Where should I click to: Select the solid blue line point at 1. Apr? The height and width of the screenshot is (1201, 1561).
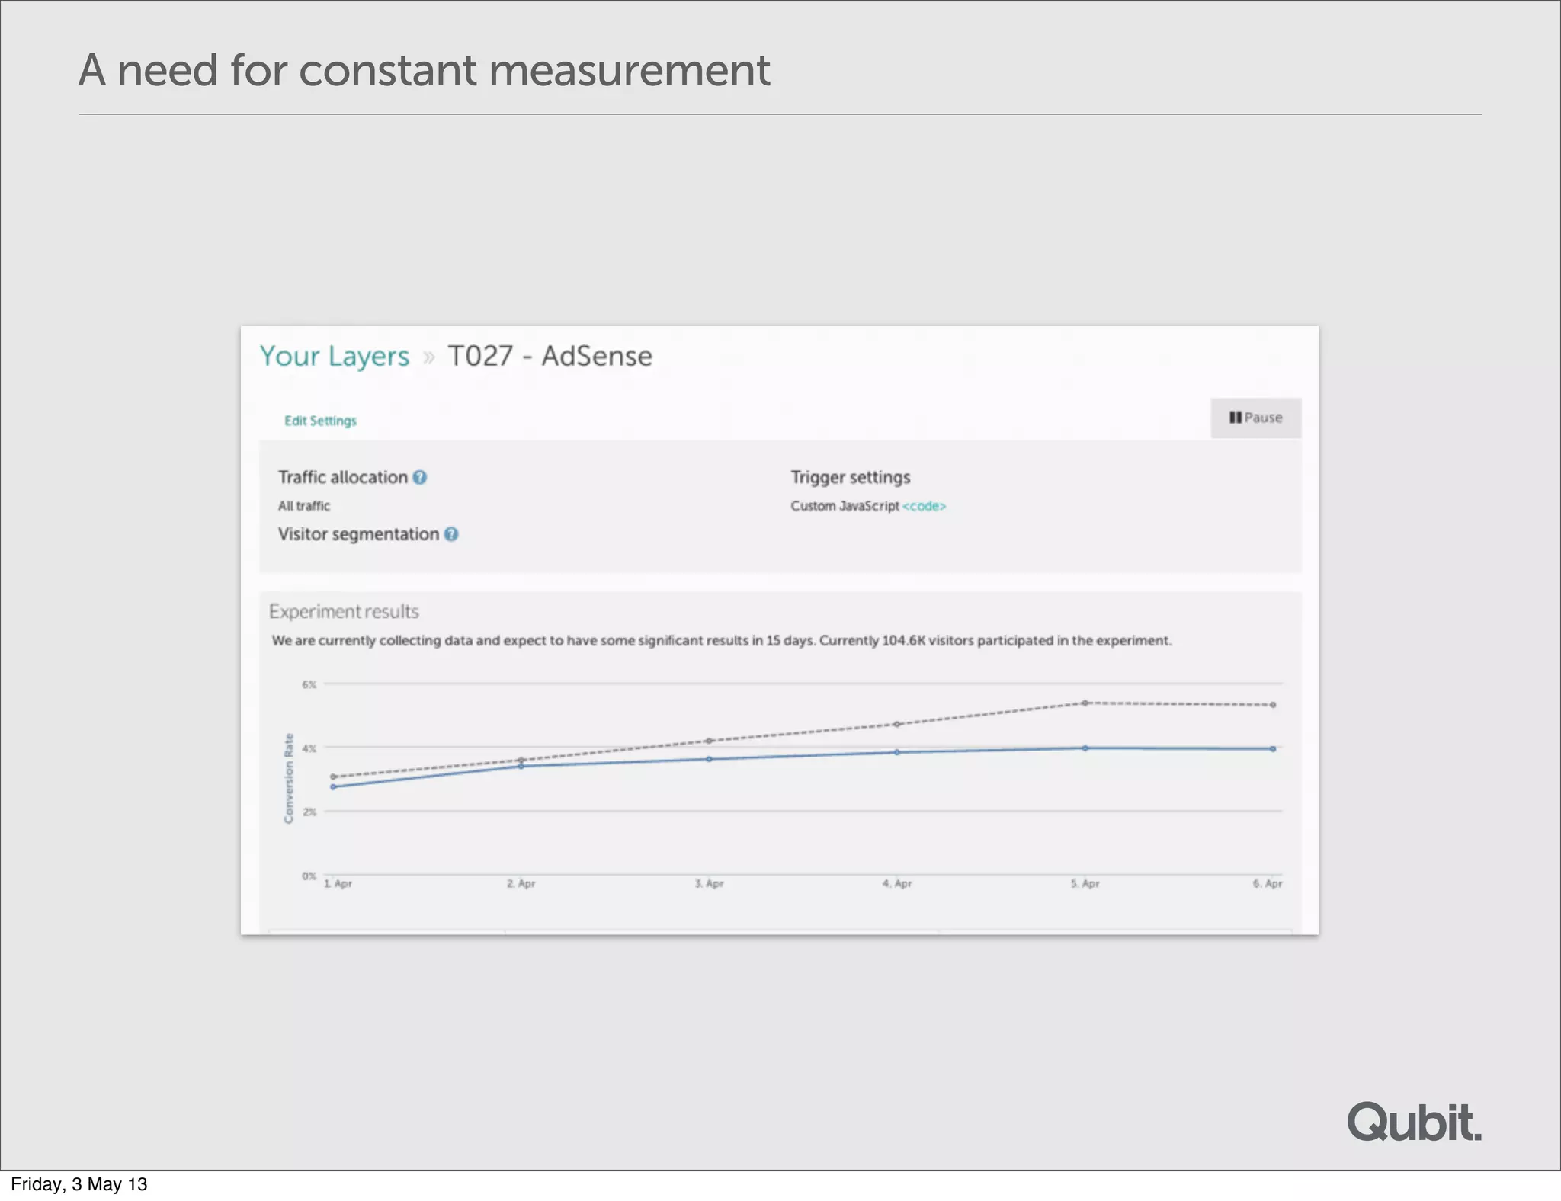pos(333,786)
